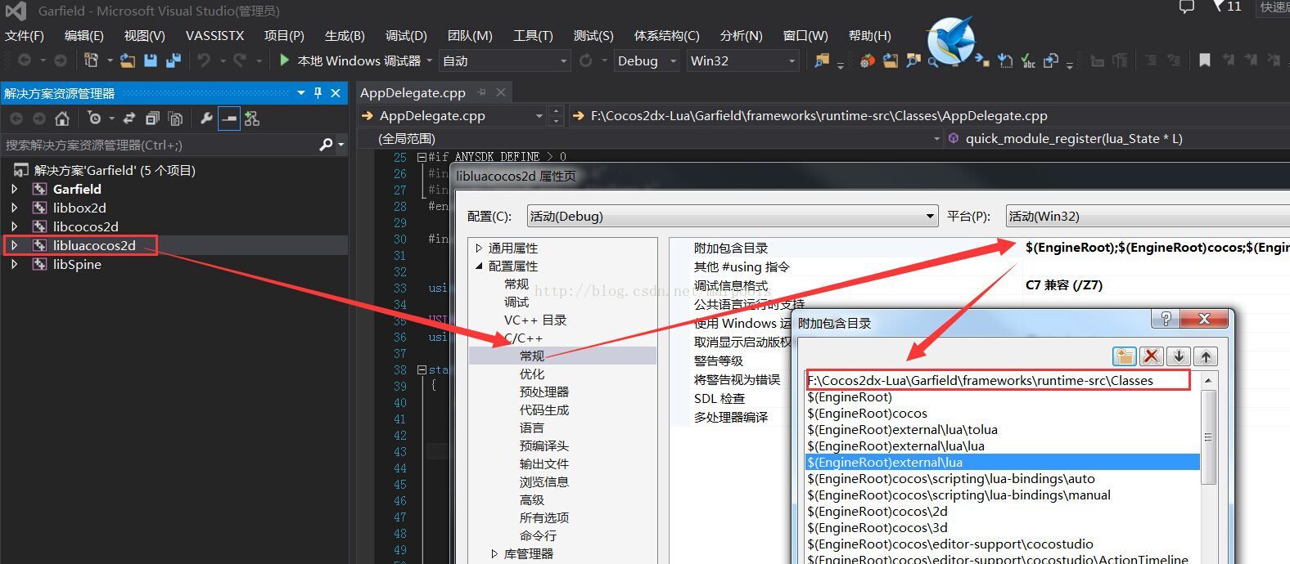Click the Redo toolbar icon

point(240,60)
